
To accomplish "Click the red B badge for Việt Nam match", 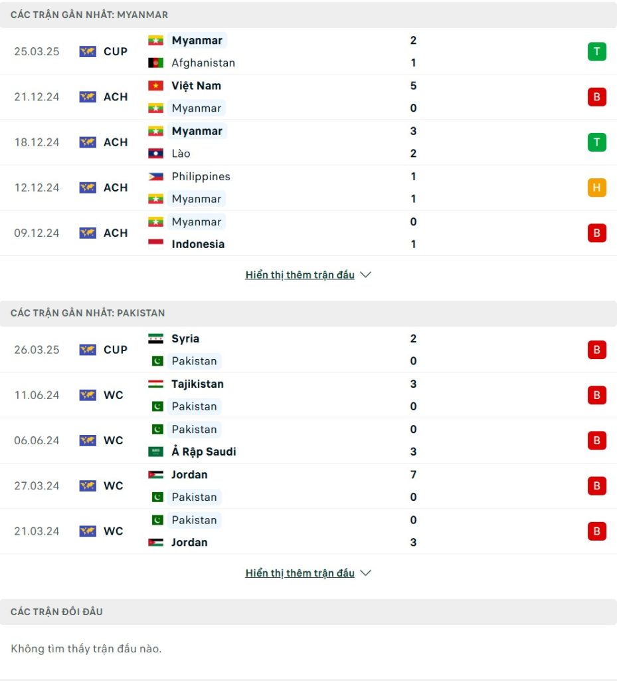I will coord(596,97).
